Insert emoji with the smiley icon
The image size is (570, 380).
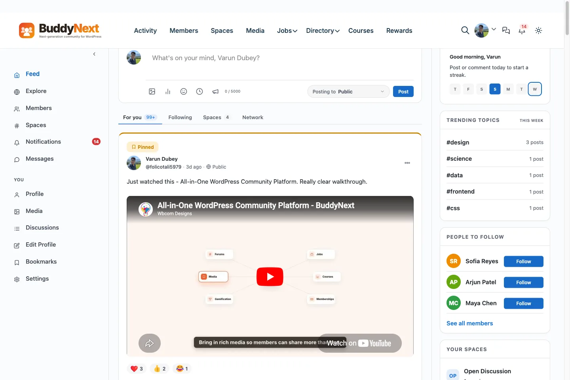pyautogui.click(x=184, y=91)
